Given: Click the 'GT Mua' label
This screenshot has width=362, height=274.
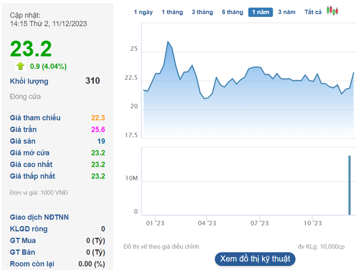Looking at the screenshot, I should 23,241.
